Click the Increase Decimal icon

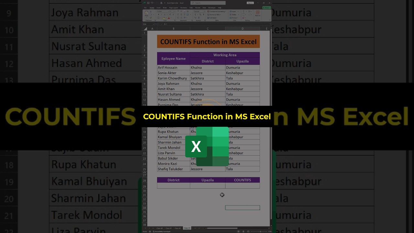(x=195, y=18)
